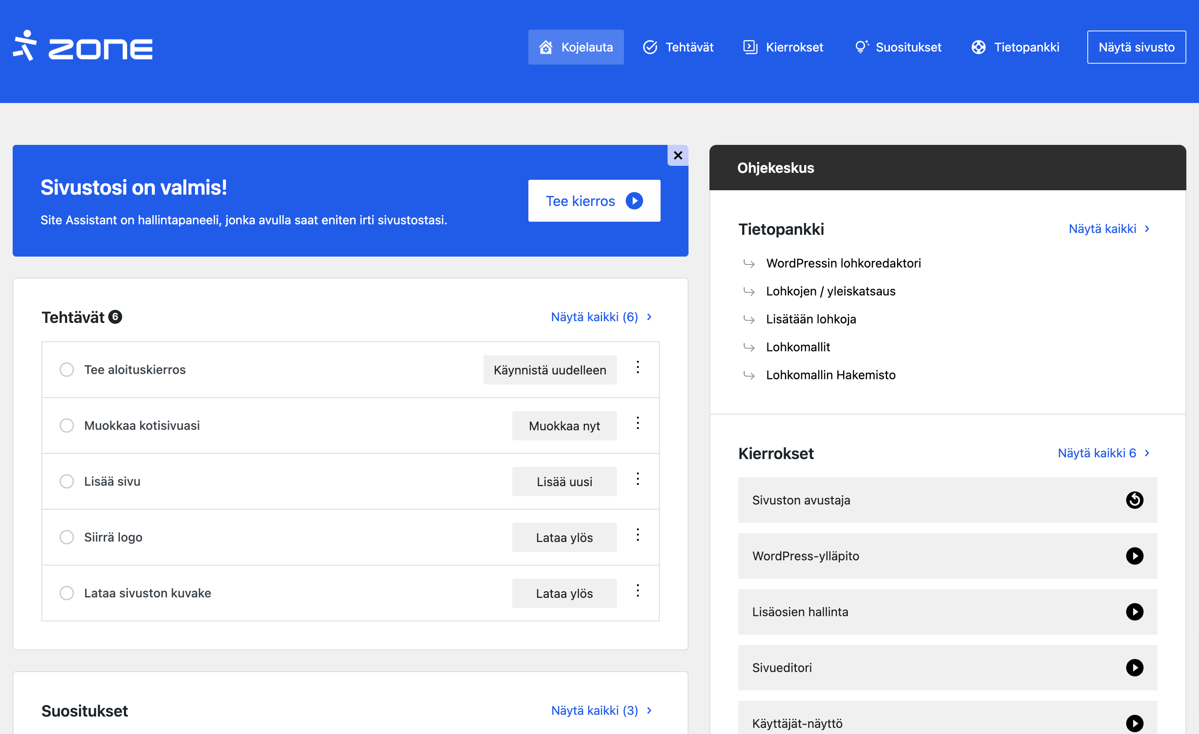Open the Tehtävät navigation tab

pos(678,47)
